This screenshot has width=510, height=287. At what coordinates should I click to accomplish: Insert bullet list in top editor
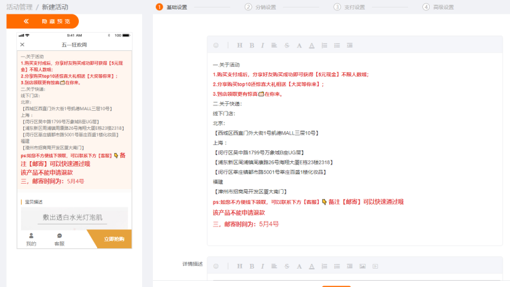(x=337, y=46)
